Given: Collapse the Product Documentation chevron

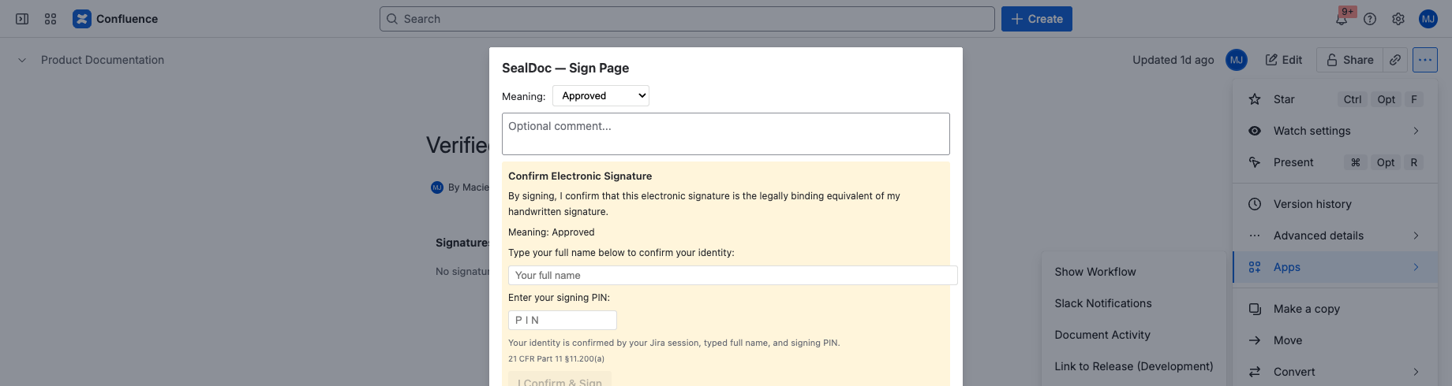Looking at the screenshot, I should point(22,60).
